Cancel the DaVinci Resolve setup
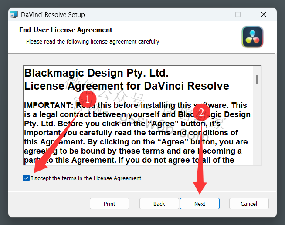The image size is (285, 225). pyautogui.click(x=249, y=204)
